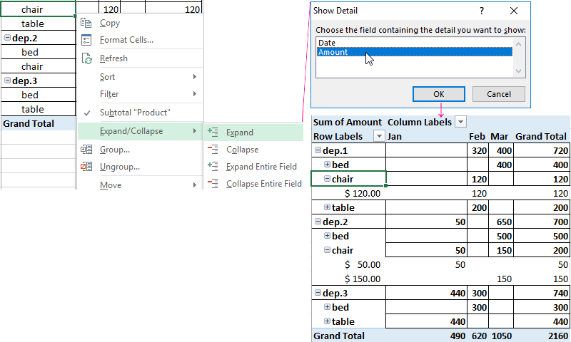Toggle the Subtotal "Product" checkmark option
571x342 pixels.
[134, 113]
